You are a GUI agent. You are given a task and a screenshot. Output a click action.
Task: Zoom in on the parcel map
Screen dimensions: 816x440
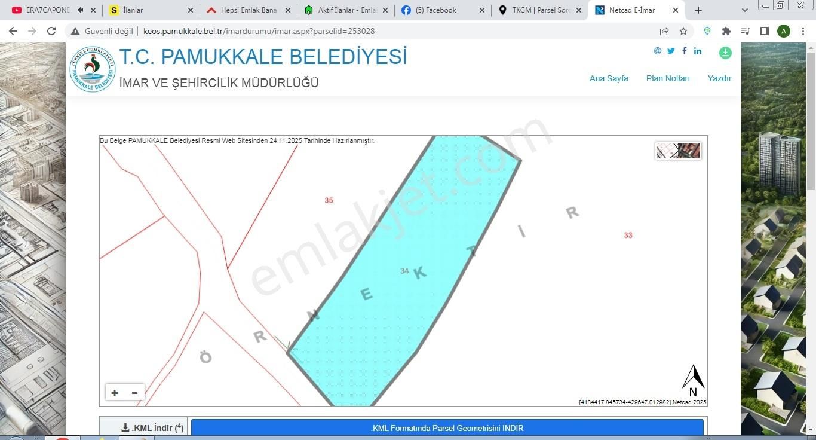coord(114,393)
